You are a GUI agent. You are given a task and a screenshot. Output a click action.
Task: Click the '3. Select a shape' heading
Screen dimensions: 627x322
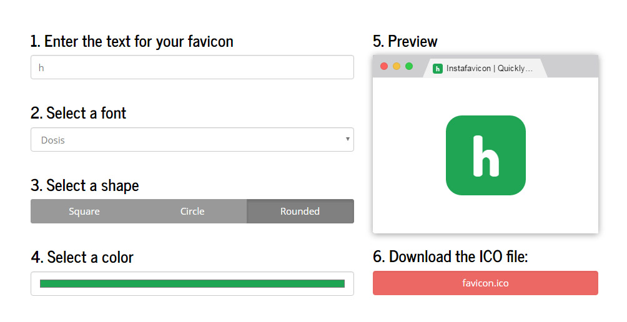pyautogui.click(x=85, y=186)
